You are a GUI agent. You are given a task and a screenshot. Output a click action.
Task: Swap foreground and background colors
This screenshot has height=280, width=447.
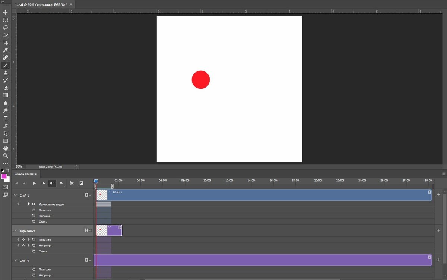point(8,170)
